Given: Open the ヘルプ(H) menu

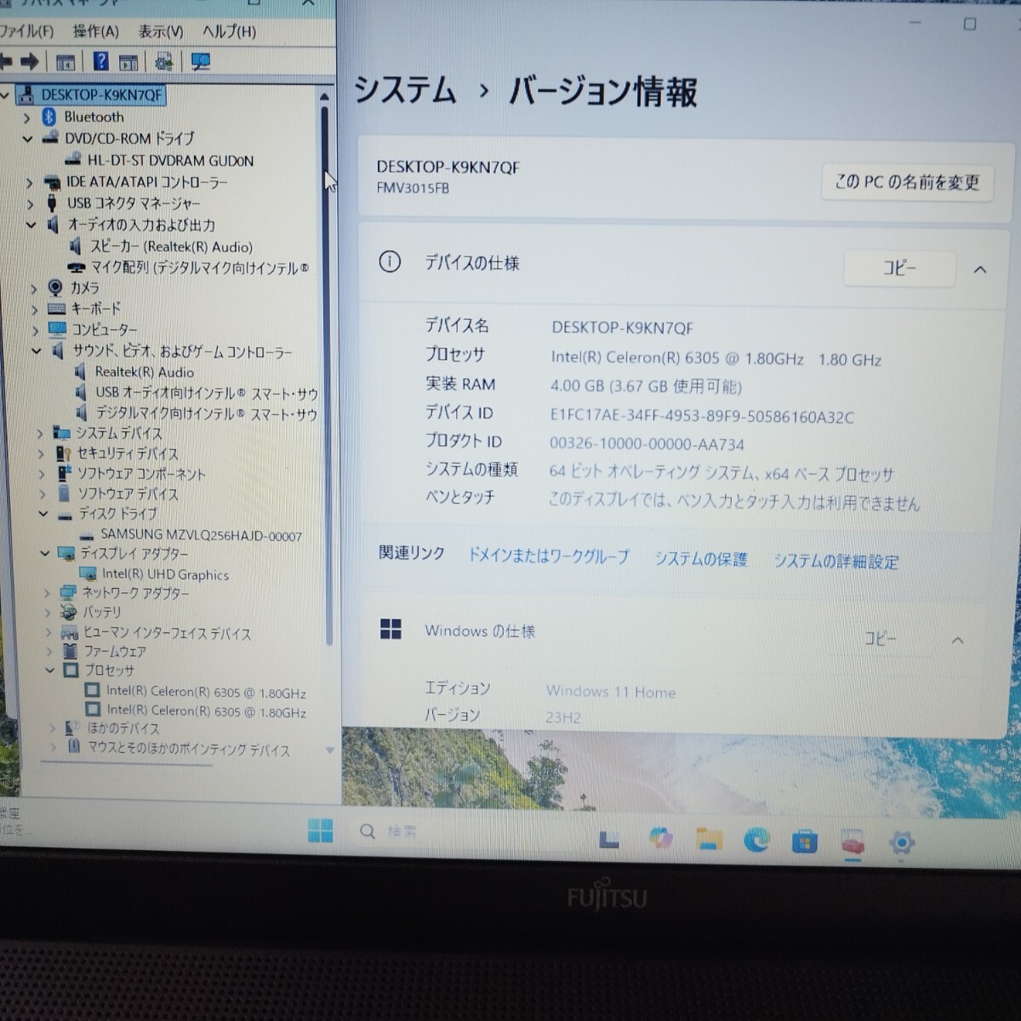Looking at the screenshot, I should coord(229,31).
